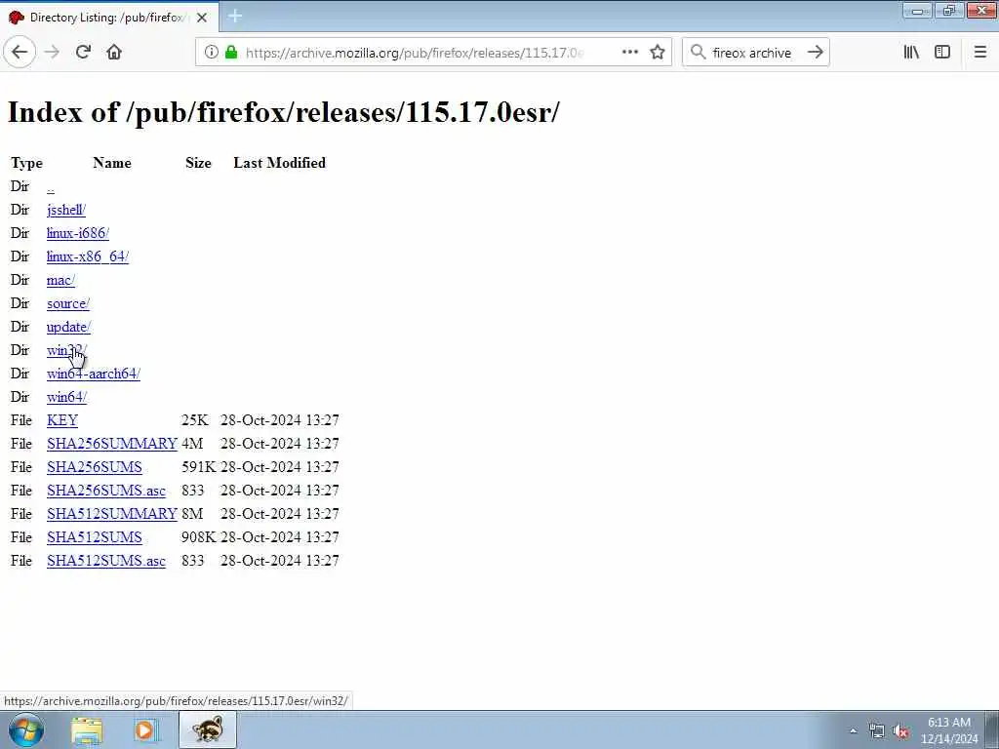Click the green secure connection padlock
This screenshot has width=999, height=749.
(231, 53)
